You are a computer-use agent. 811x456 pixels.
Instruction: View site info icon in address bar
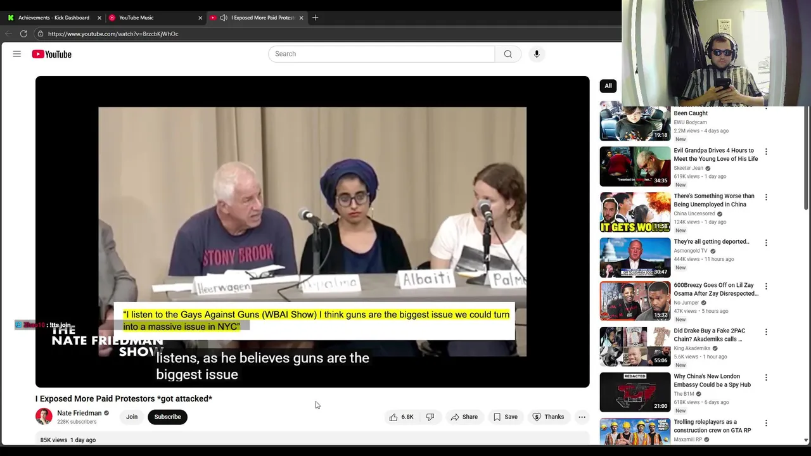coord(40,34)
